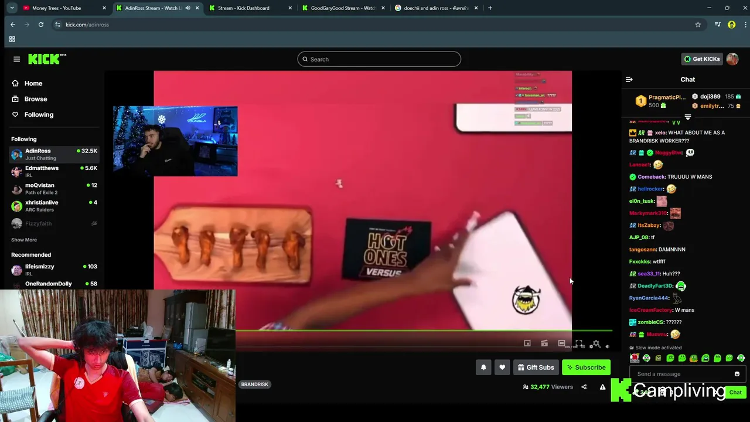Viewport: 750px width, 422px height.
Task: Click the kick.com/adinross address bar
Action: [375, 25]
